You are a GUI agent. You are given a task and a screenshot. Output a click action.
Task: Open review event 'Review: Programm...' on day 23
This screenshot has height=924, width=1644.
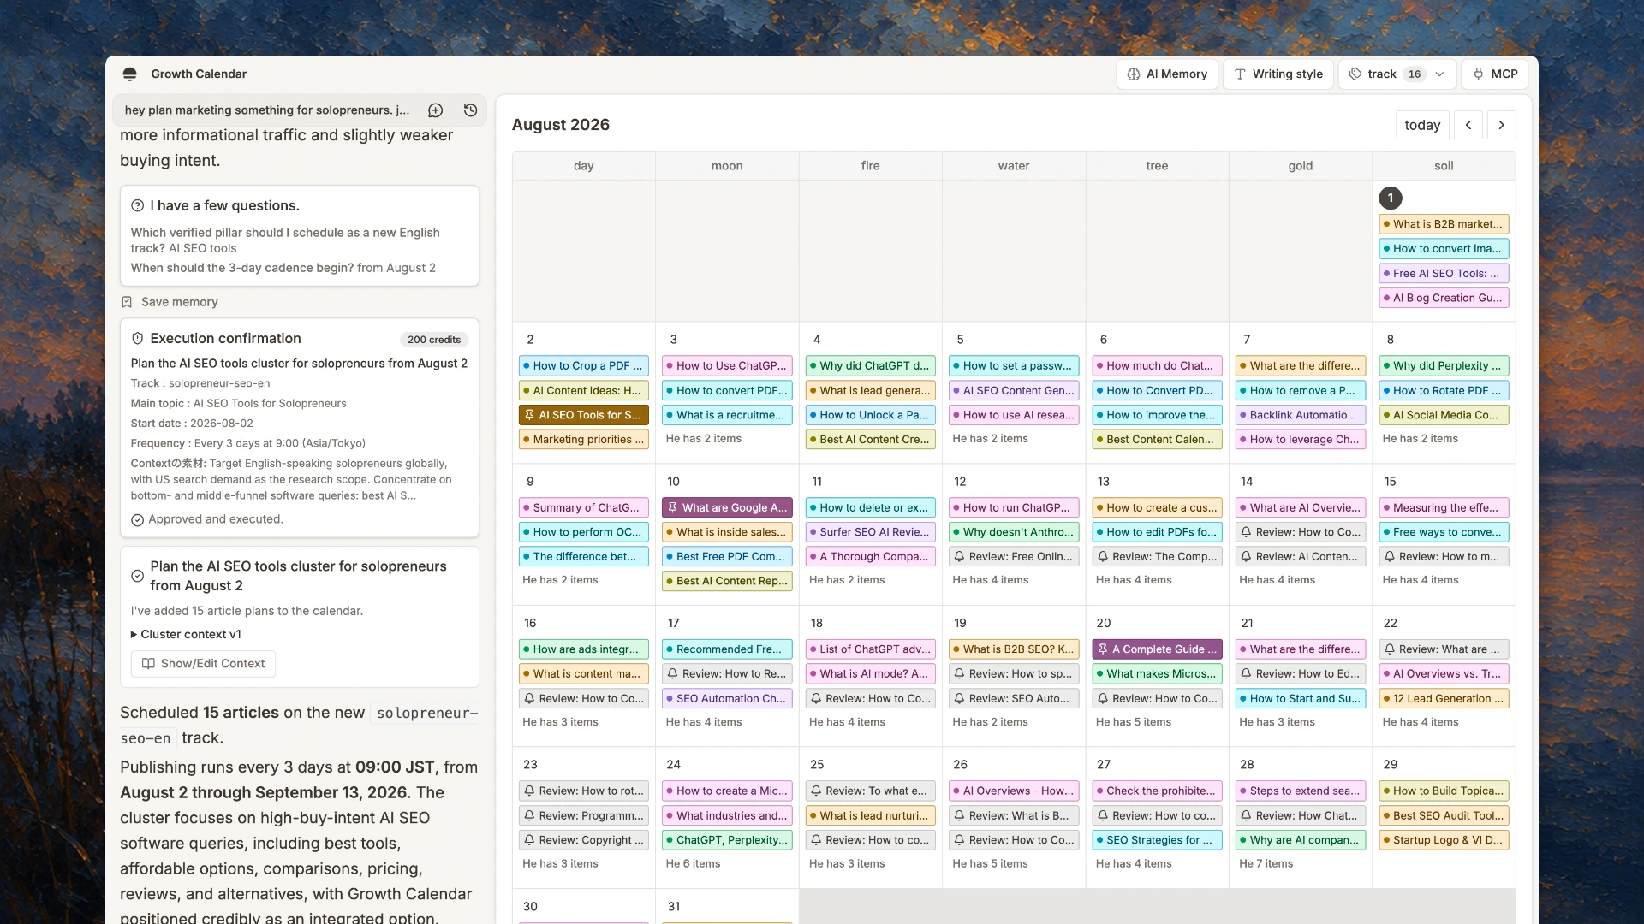tap(584, 816)
